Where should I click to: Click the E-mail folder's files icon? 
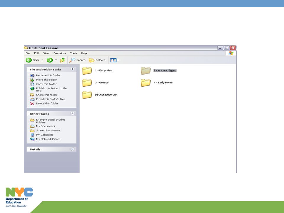[x=32, y=99]
